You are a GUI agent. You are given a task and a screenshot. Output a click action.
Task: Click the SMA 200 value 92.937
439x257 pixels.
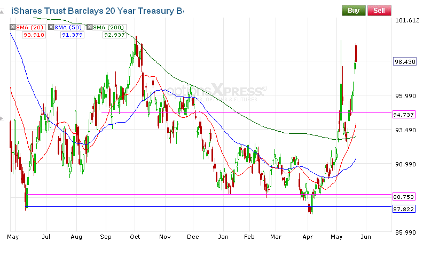click(x=114, y=35)
